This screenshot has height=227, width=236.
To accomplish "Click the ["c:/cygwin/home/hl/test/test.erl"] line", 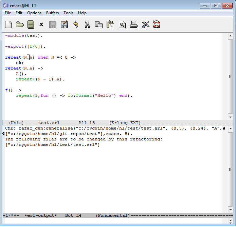I will coord(52,145).
